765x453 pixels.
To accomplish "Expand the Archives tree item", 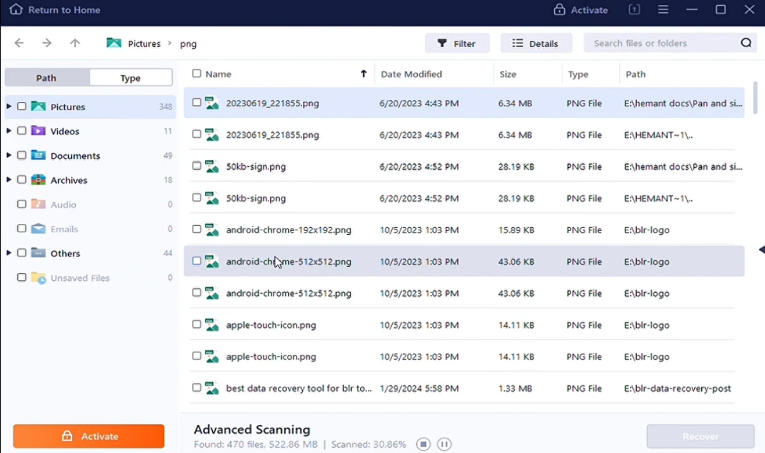I will pyautogui.click(x=9, y=180).
